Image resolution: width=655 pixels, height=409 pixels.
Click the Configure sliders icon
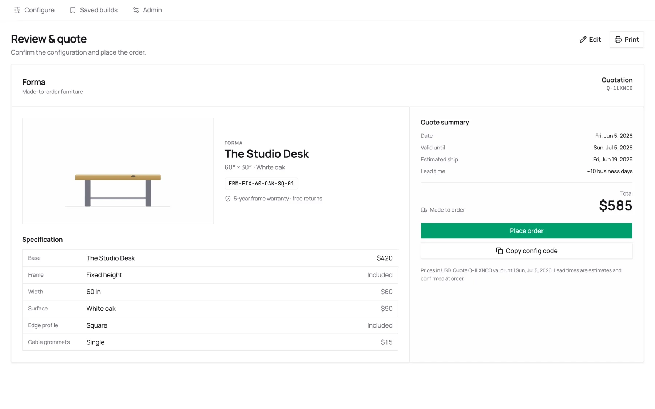click(x=17, y=10)
